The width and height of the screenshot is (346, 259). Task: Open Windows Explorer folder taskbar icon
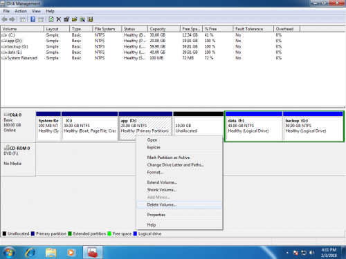pyautogui.click(x=51, y=253)
